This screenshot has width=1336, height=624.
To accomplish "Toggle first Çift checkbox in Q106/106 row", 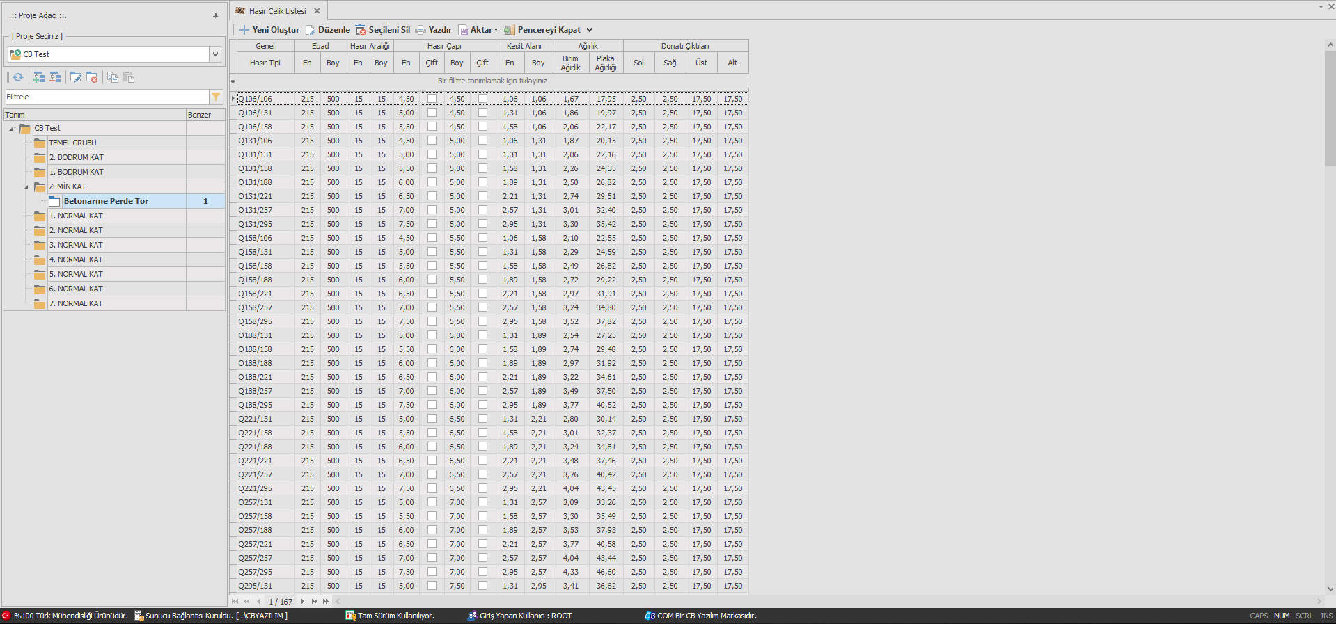I will (x=432, y=99).
